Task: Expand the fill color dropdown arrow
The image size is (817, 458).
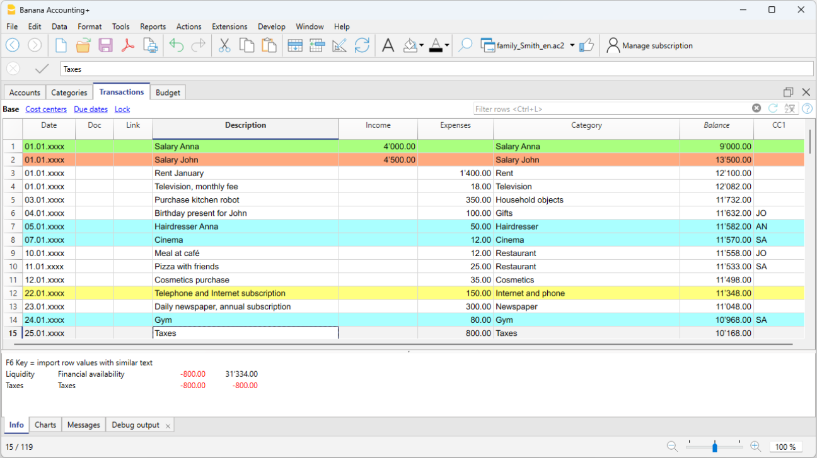Action: pos(422,45)
